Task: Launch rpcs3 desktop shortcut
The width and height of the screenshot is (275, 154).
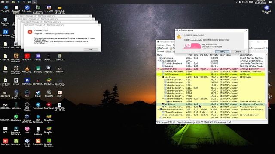Action: point(38,57)
